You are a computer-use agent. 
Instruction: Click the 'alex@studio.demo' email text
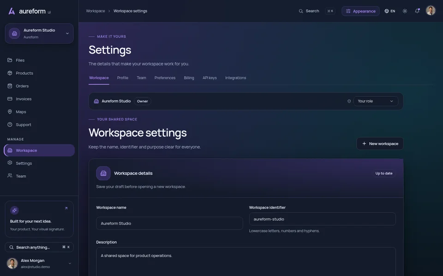tap(36, 267)
